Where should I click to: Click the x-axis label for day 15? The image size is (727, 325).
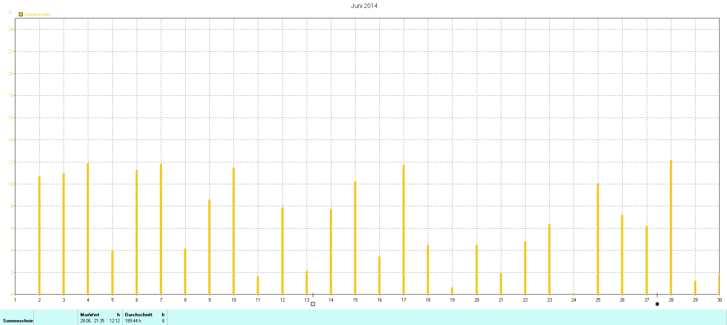pos(355,300)
